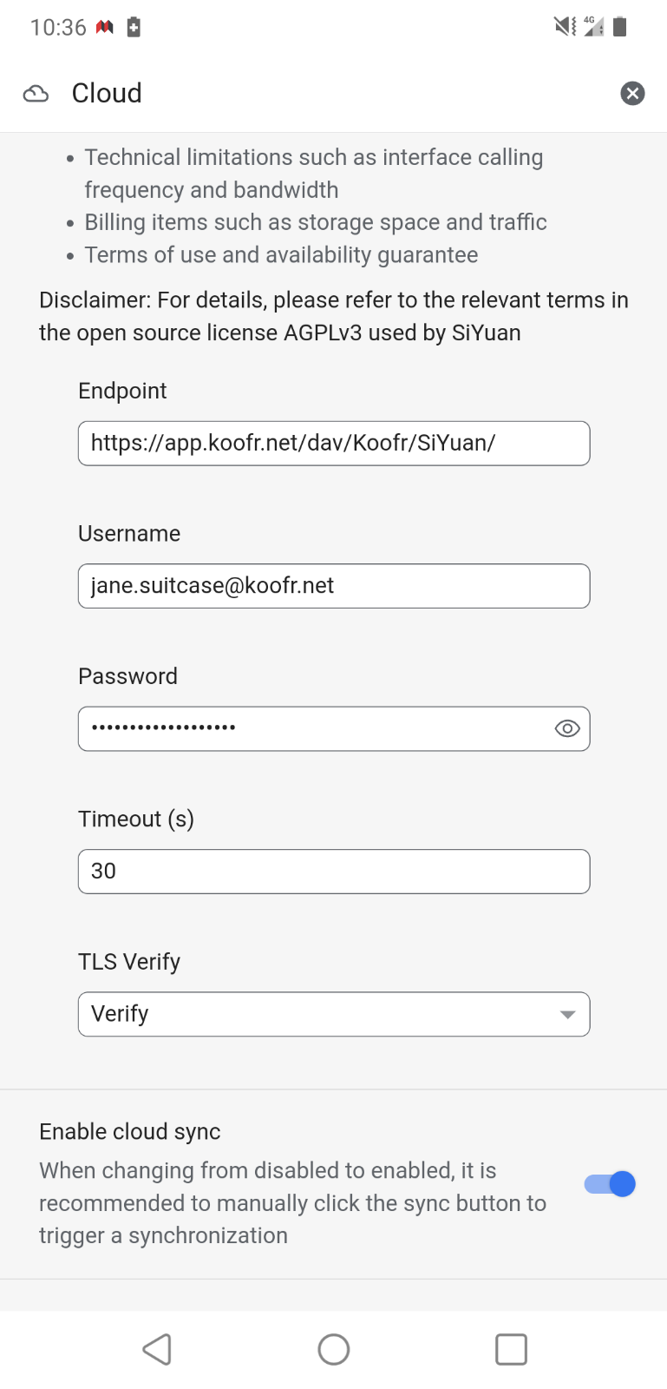
Task: Tap the 4G signal icon in status bar
Action: pos(593,26)
